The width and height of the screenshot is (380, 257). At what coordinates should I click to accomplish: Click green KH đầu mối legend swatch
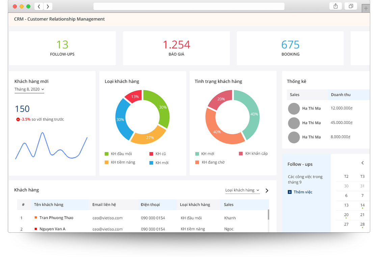(x=107, y=154)
